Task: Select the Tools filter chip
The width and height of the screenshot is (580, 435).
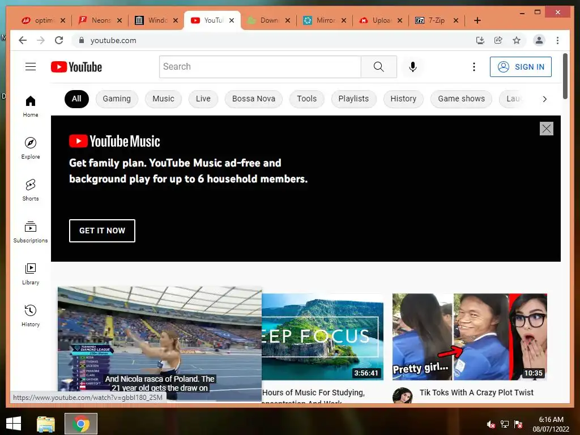Action: click(306, 99)
